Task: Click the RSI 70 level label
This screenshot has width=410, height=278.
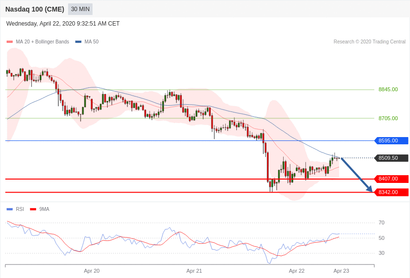Action: (x=382, y=222)
